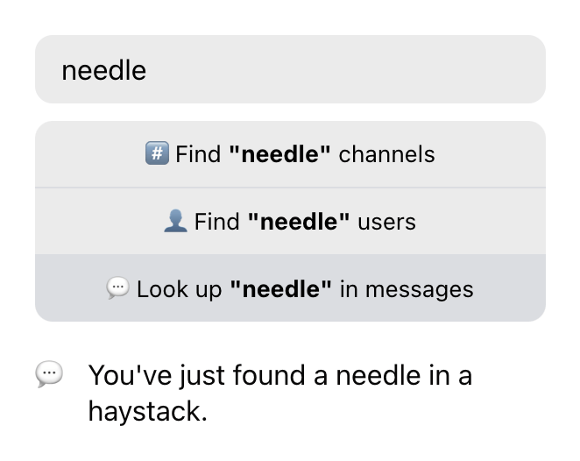Choose Look up "needle" in messages
The height and width of the screenshot is (461, 580).
pyautogui.click(x=290, y=289)
